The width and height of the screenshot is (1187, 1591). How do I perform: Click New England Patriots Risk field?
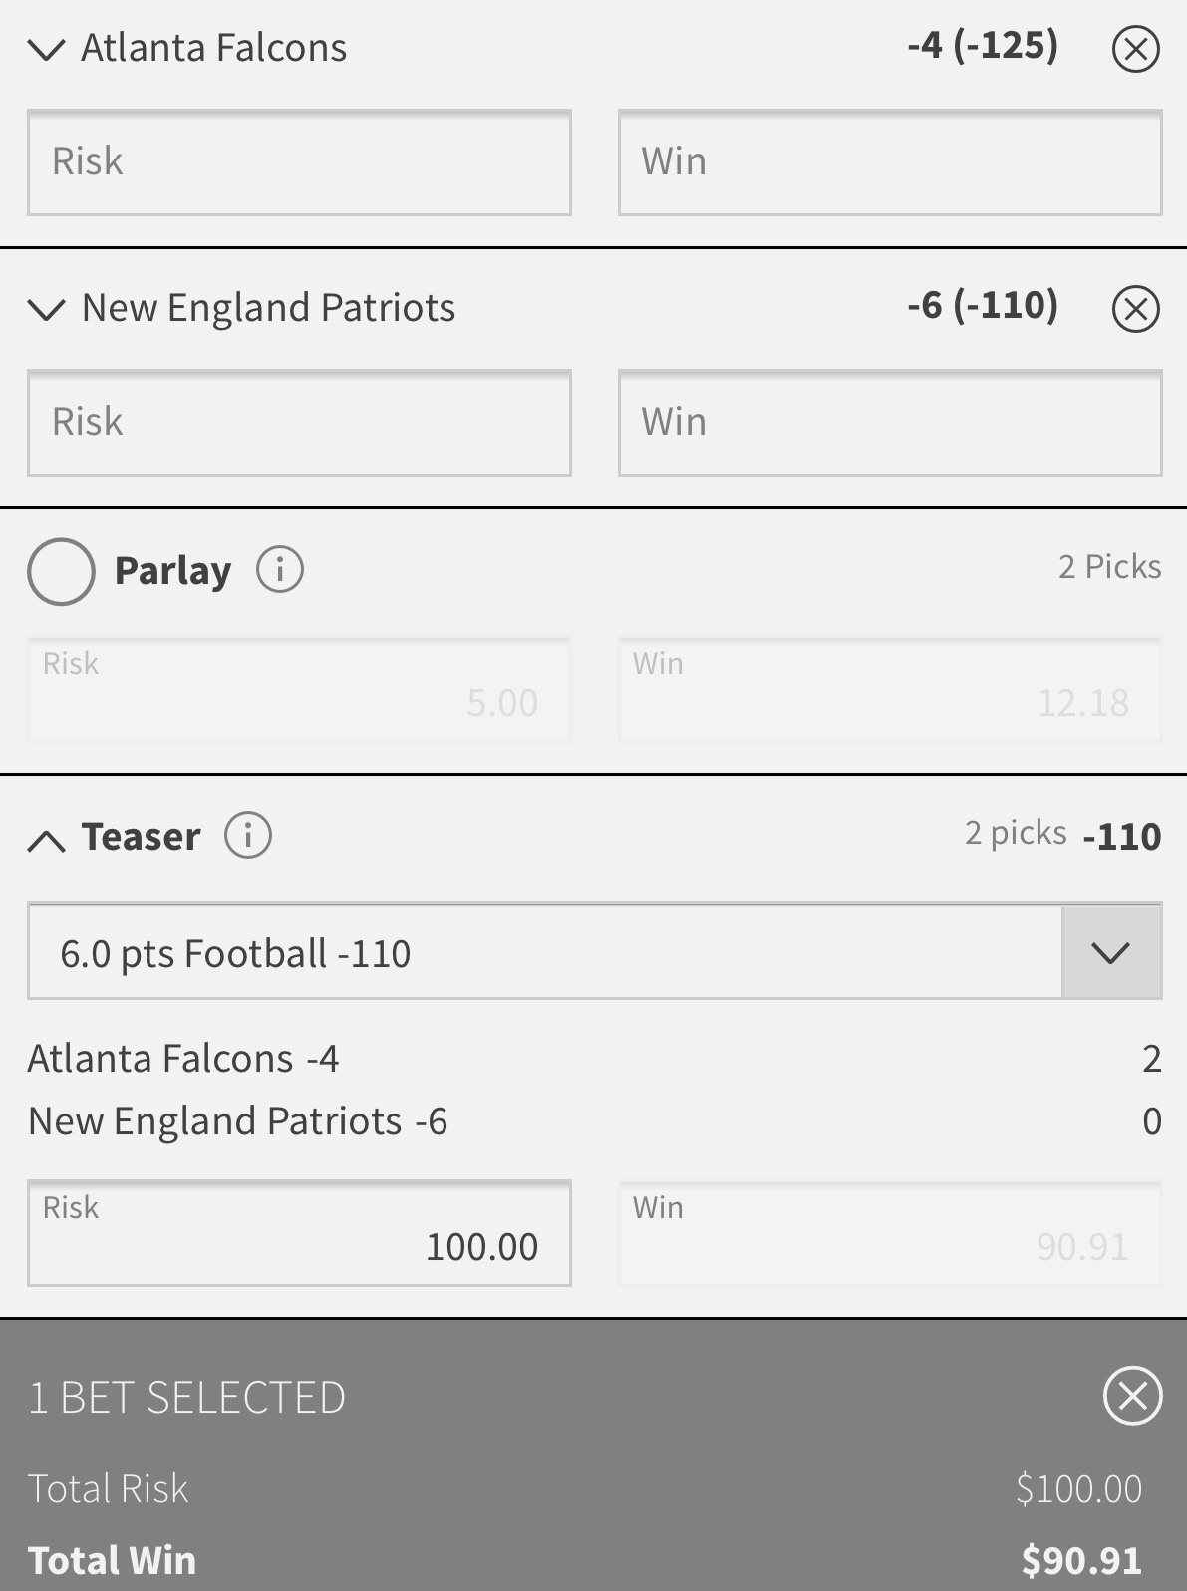point(299,423)
